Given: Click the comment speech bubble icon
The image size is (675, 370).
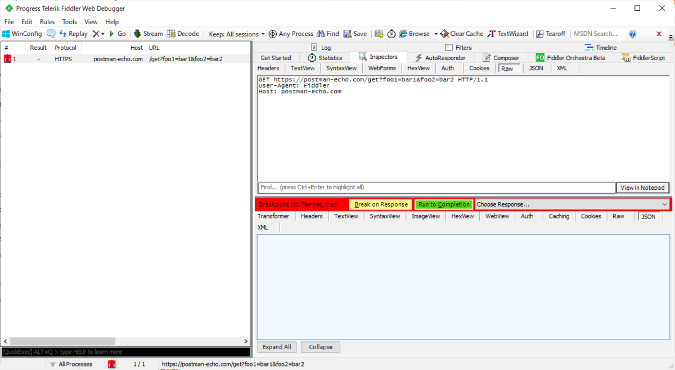Looking at the screenshot, I should [x=51, y=34].
